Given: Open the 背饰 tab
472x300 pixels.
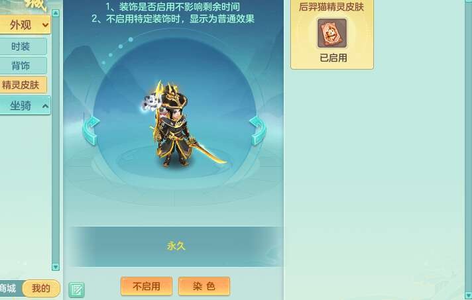Looking at the screenshot, I should coord(23,66).
